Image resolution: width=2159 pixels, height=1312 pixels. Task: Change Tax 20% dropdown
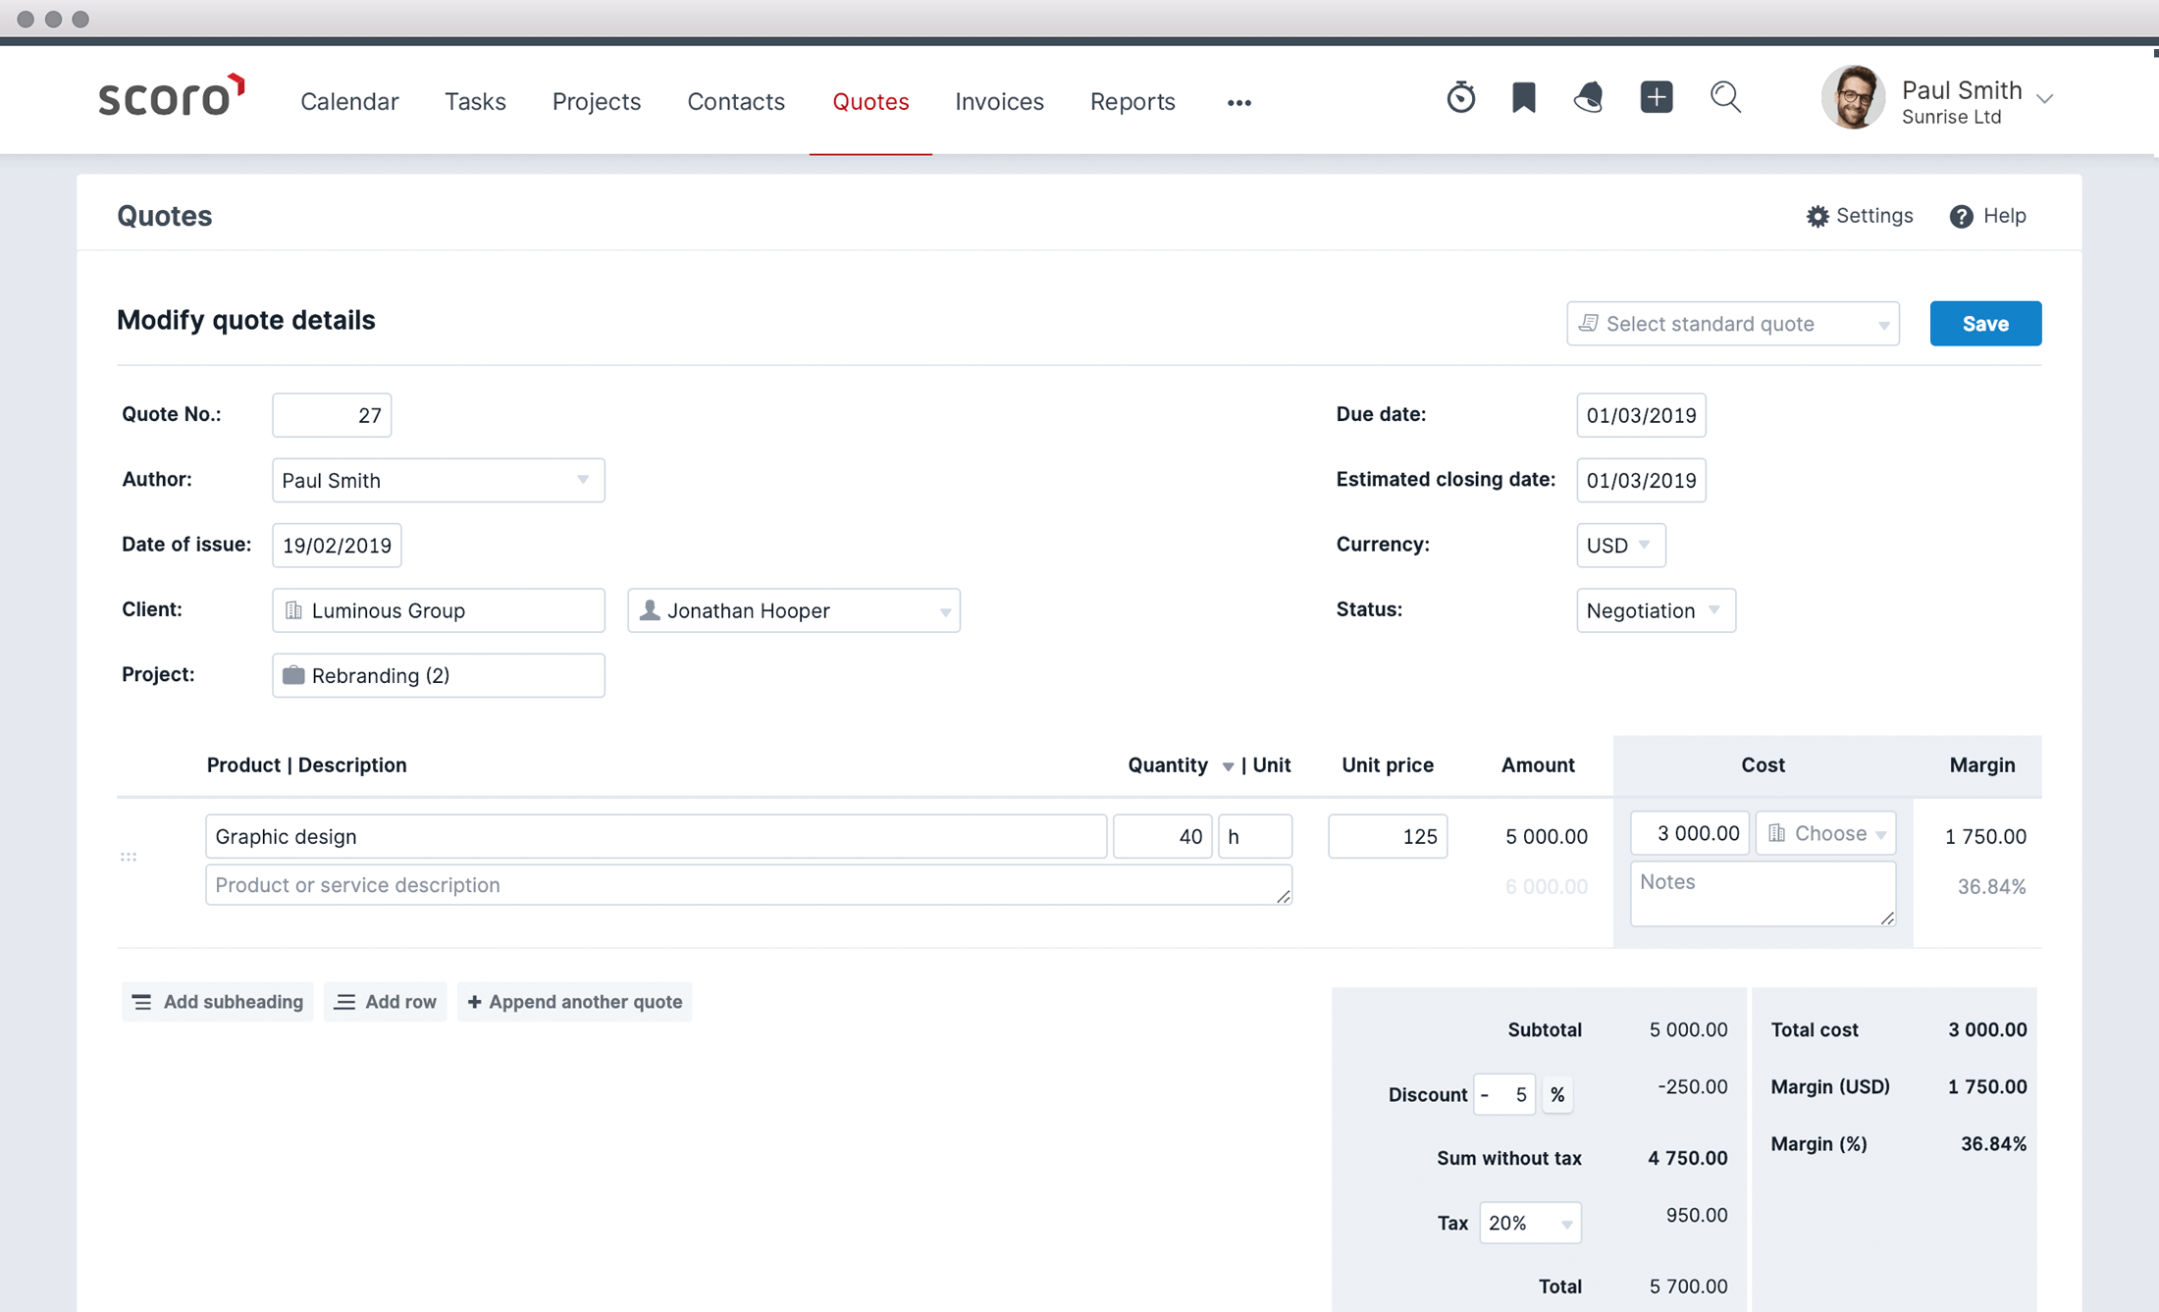pyautogui.click(x=1530, y=1223)
